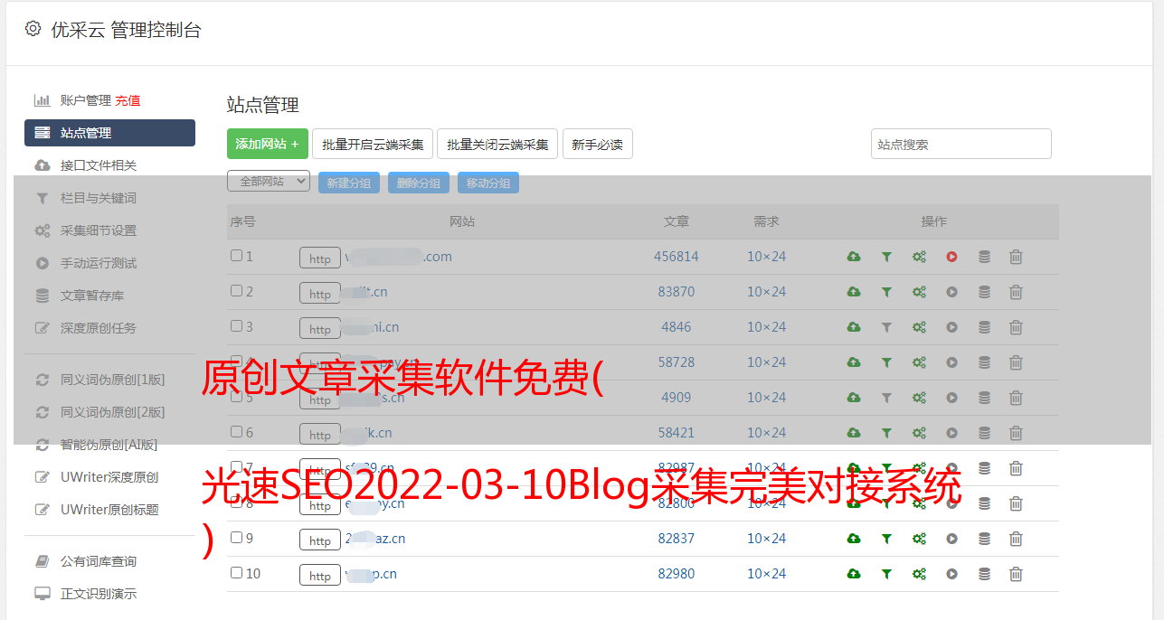Click the cloud upload icon in row 2
This screenshot has height=620, width=1164.
(854, 292)
